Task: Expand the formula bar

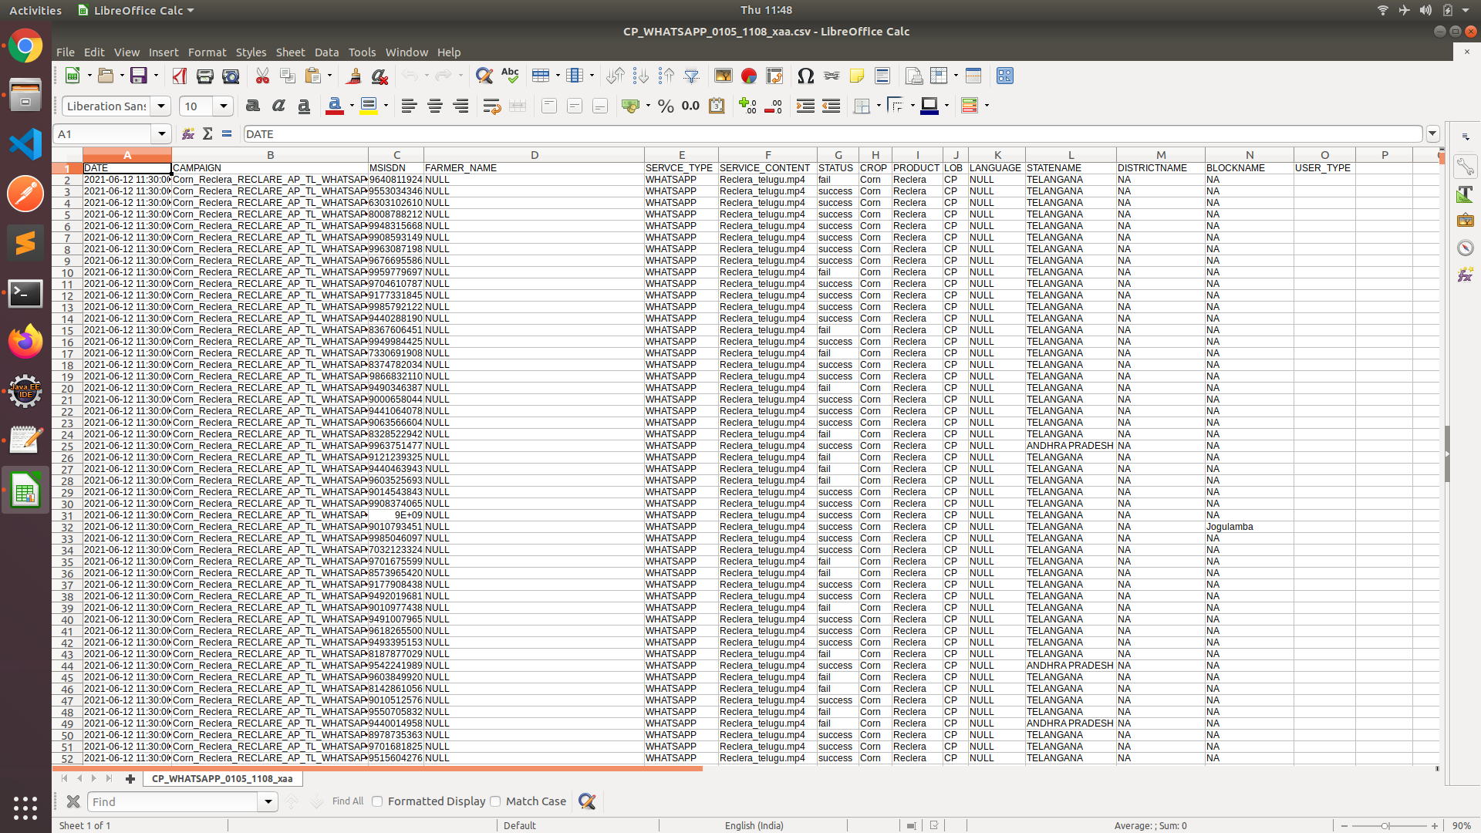Action: (x=1432, y=133)
